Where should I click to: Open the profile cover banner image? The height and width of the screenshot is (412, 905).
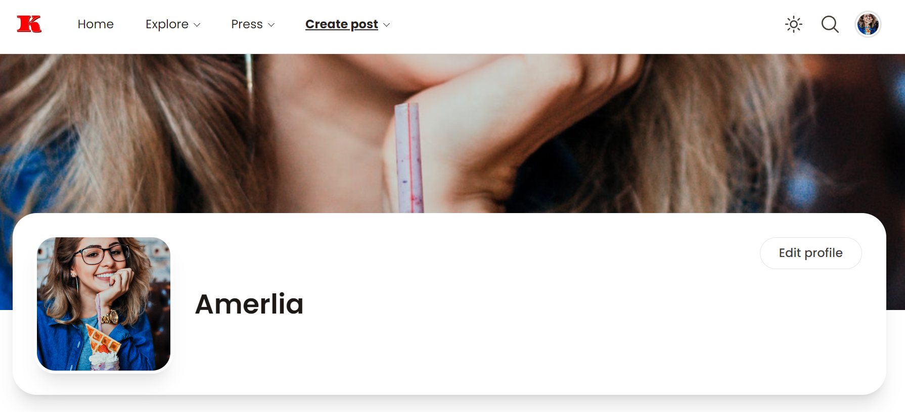pos(453,133)
